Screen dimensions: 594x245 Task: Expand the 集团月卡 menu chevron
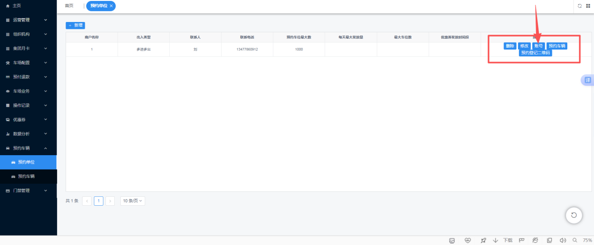pyautogui.click(x=45, y=49)
